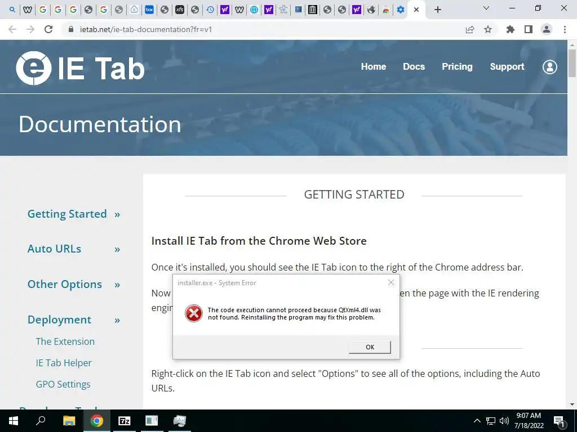Switch to the Box favicon tab
The height and width of the screenshot is (432, 577).
tap(149, 10)
